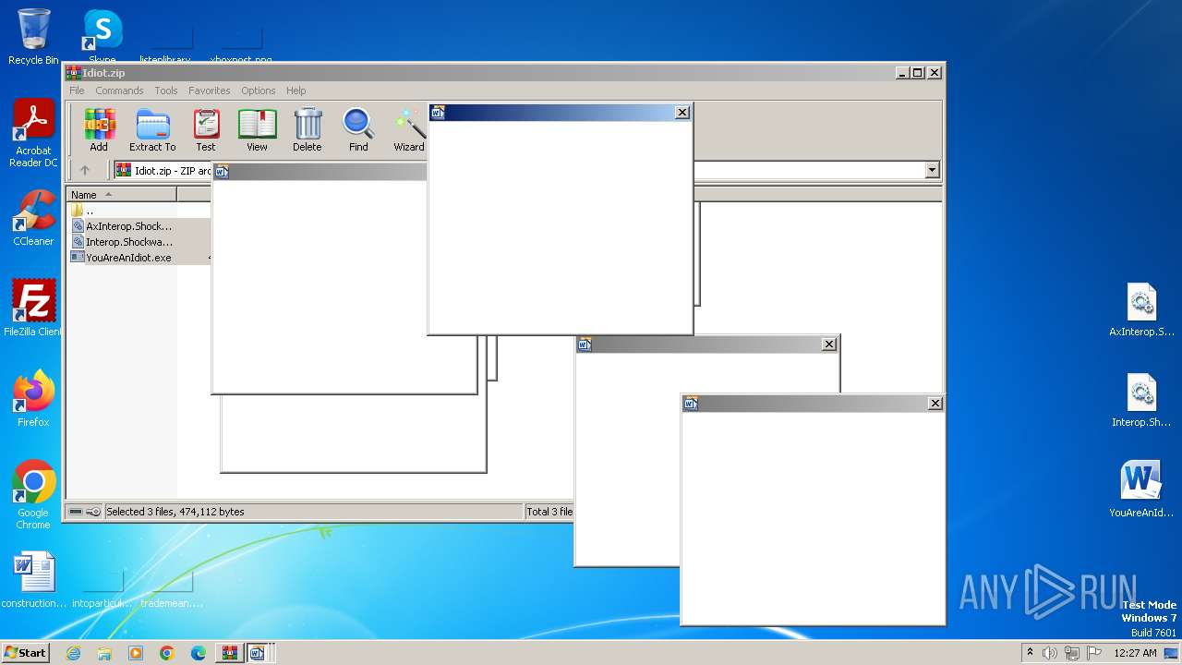The width and height of the screenshot is (1182, 665).
Task: Open the Options menu in WinRAR
Action: (259, 91)
